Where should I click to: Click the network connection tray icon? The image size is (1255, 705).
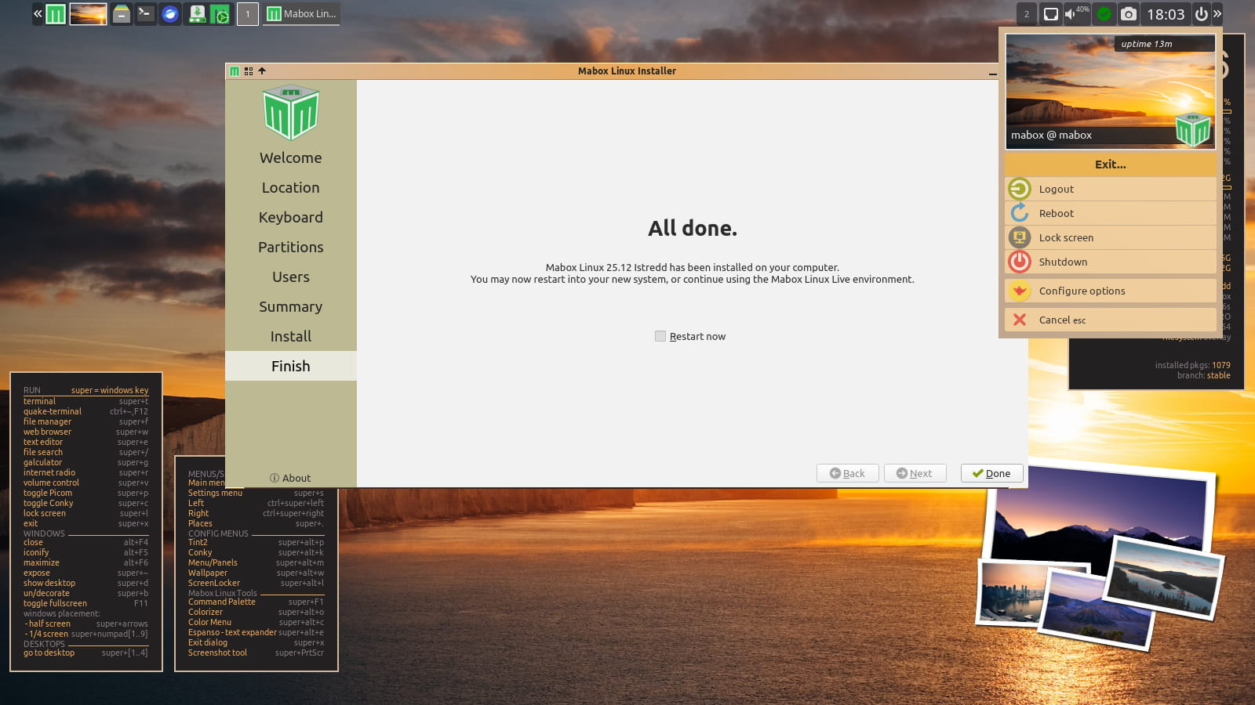click(1050, 14)
